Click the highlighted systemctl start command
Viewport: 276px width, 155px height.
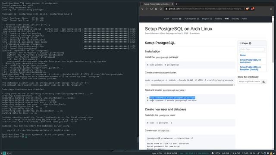[x=172, y=98]
